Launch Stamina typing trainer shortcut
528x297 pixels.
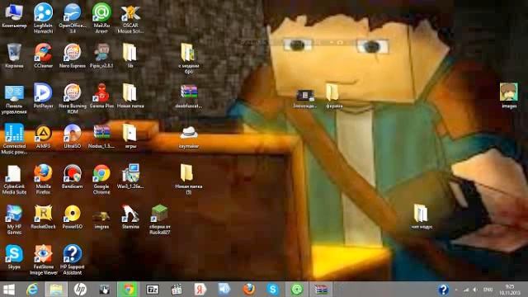(x=130, y=217)
